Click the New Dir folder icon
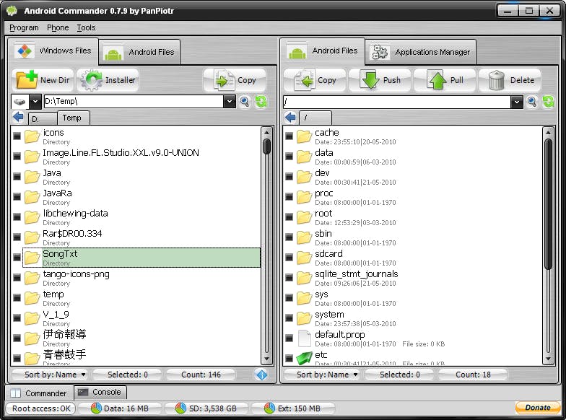Viewport: 566px width, 420px height. point(27,80)
